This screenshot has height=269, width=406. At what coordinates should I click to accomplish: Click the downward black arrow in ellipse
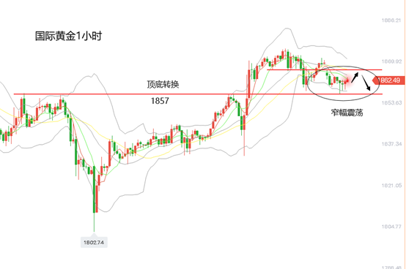[366, 83]
